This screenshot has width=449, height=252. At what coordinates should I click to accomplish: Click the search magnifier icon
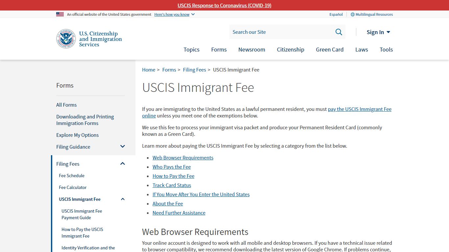[339, 32]
